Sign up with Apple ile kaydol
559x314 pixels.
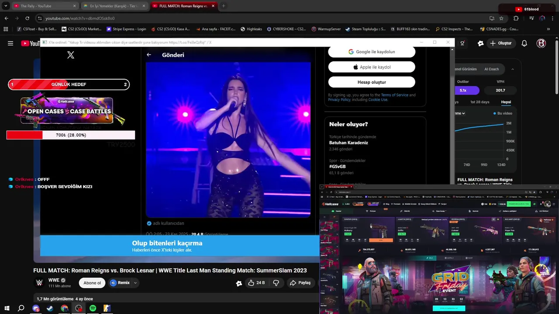pyautogui.click(x=372, y=67)
